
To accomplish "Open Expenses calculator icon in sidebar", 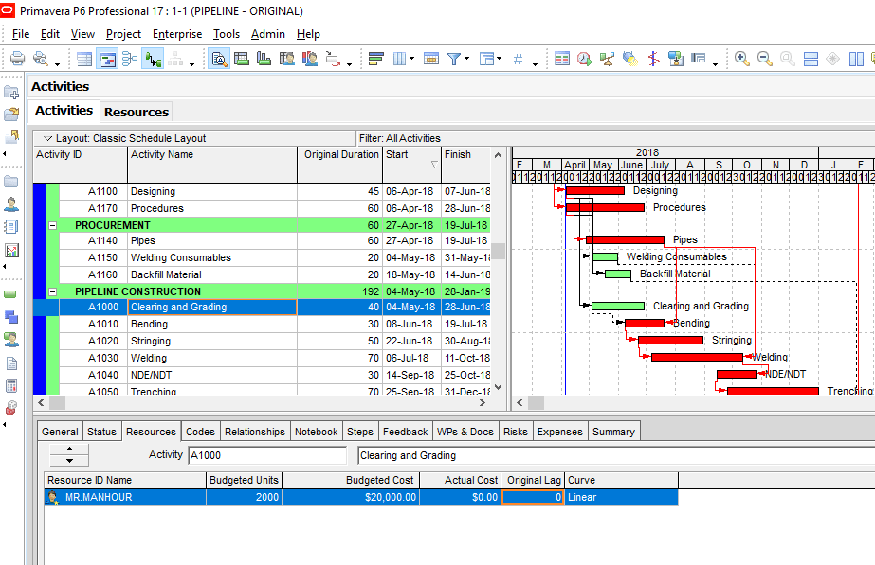I will click(x=11, y=385).
